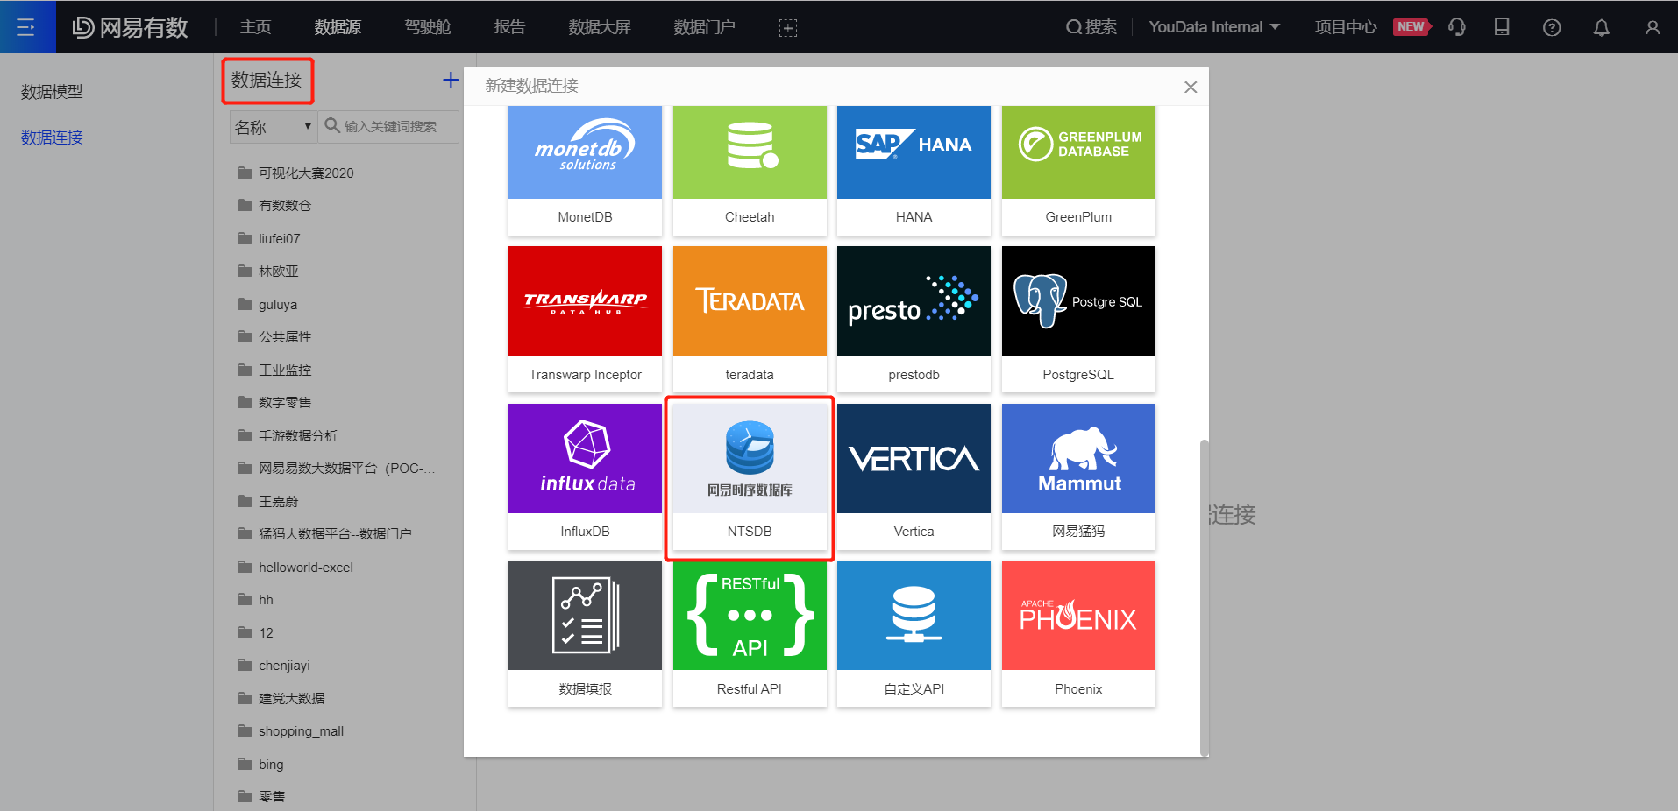This screenshot has height=811, width=1678.
Task: Open 项目中心 link
Action: click(x=1345, y=27)
